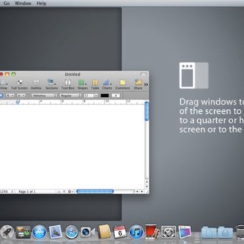Screen dimensions: 244x244
Task: Click the Page 1 of 1 indicator
Action: (26, 192)
